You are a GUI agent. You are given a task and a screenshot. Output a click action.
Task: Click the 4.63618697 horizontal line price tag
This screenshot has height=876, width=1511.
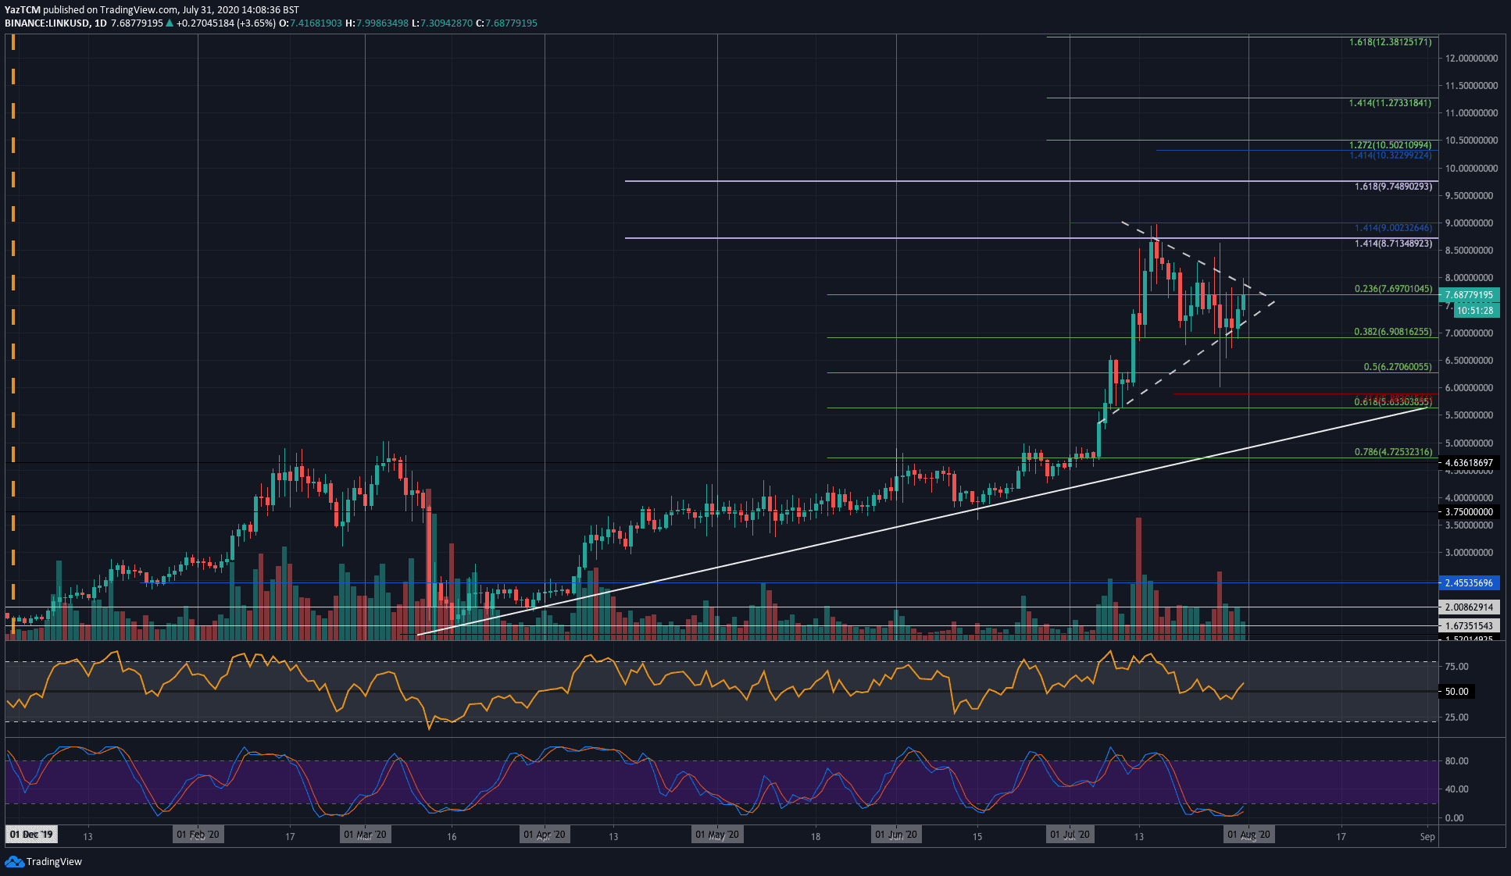click(1469, 463)
